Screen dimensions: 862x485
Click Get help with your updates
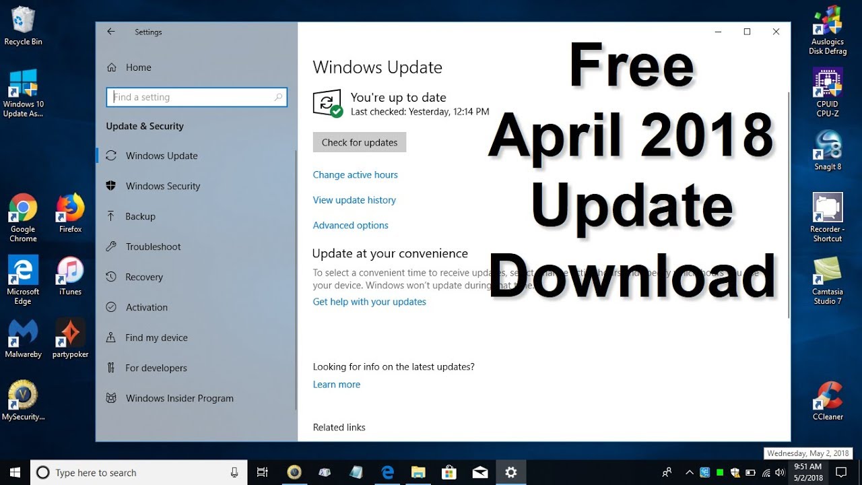(369, 302)
